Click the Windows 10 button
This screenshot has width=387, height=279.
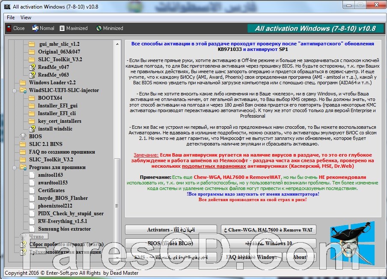coord(268,243)
